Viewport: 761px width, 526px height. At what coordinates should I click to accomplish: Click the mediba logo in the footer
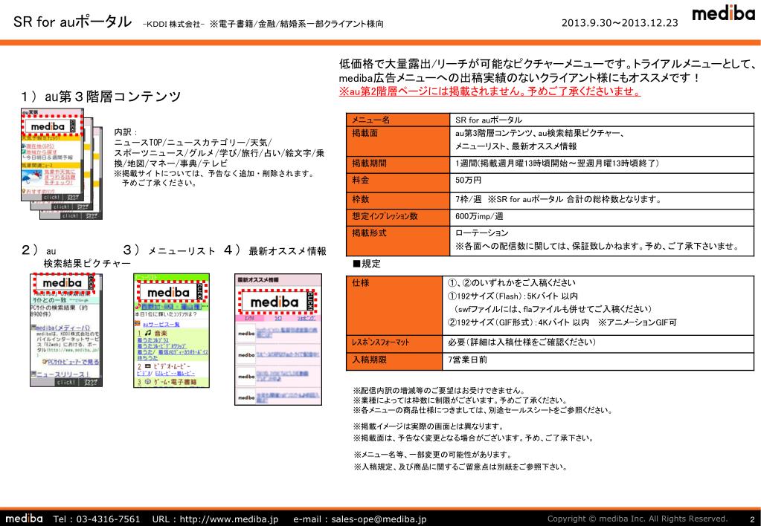[24, 519]
